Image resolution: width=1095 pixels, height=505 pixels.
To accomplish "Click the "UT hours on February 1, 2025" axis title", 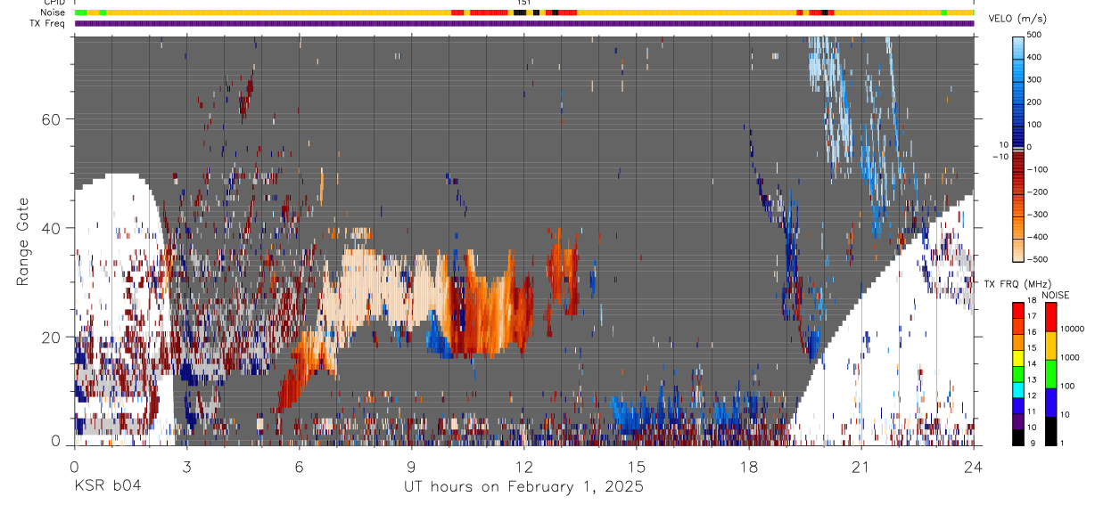I will (x=524, y=487).
